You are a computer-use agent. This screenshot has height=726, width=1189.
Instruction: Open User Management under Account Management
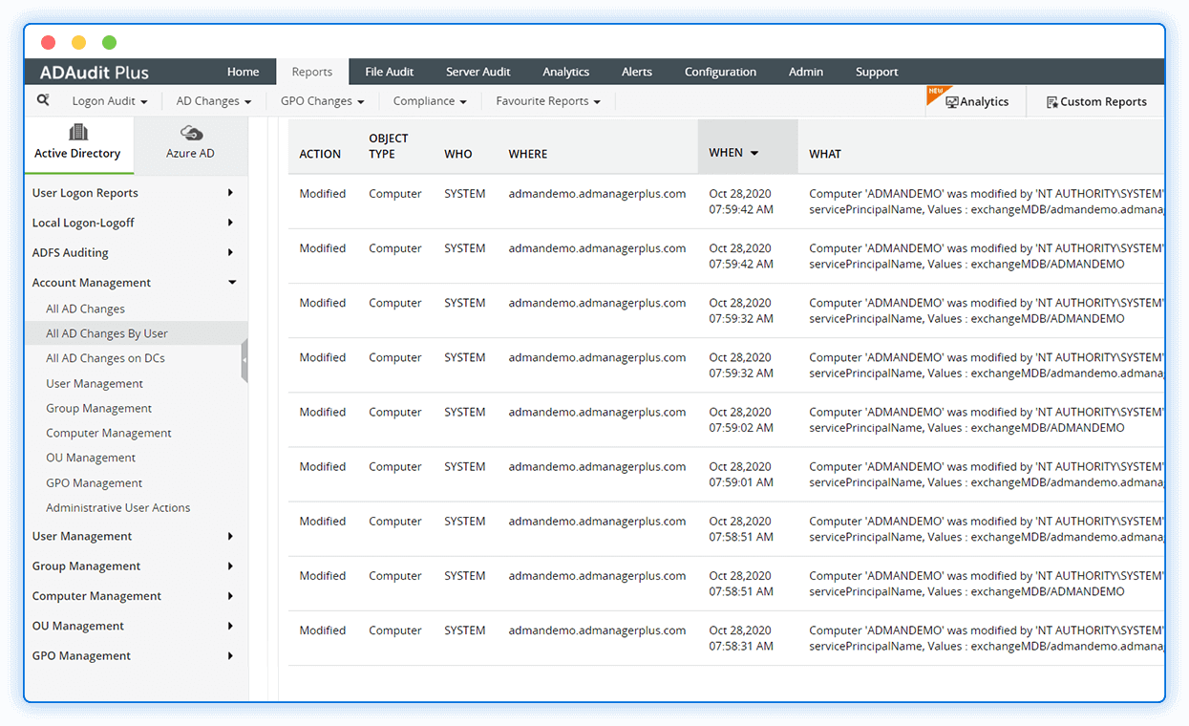(95, 383)
